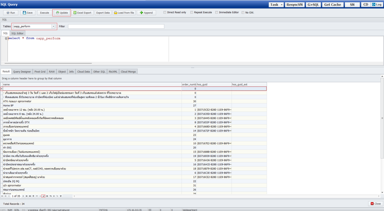
Task: Open the Pivot Grid tab
Action: coord(40,72)
